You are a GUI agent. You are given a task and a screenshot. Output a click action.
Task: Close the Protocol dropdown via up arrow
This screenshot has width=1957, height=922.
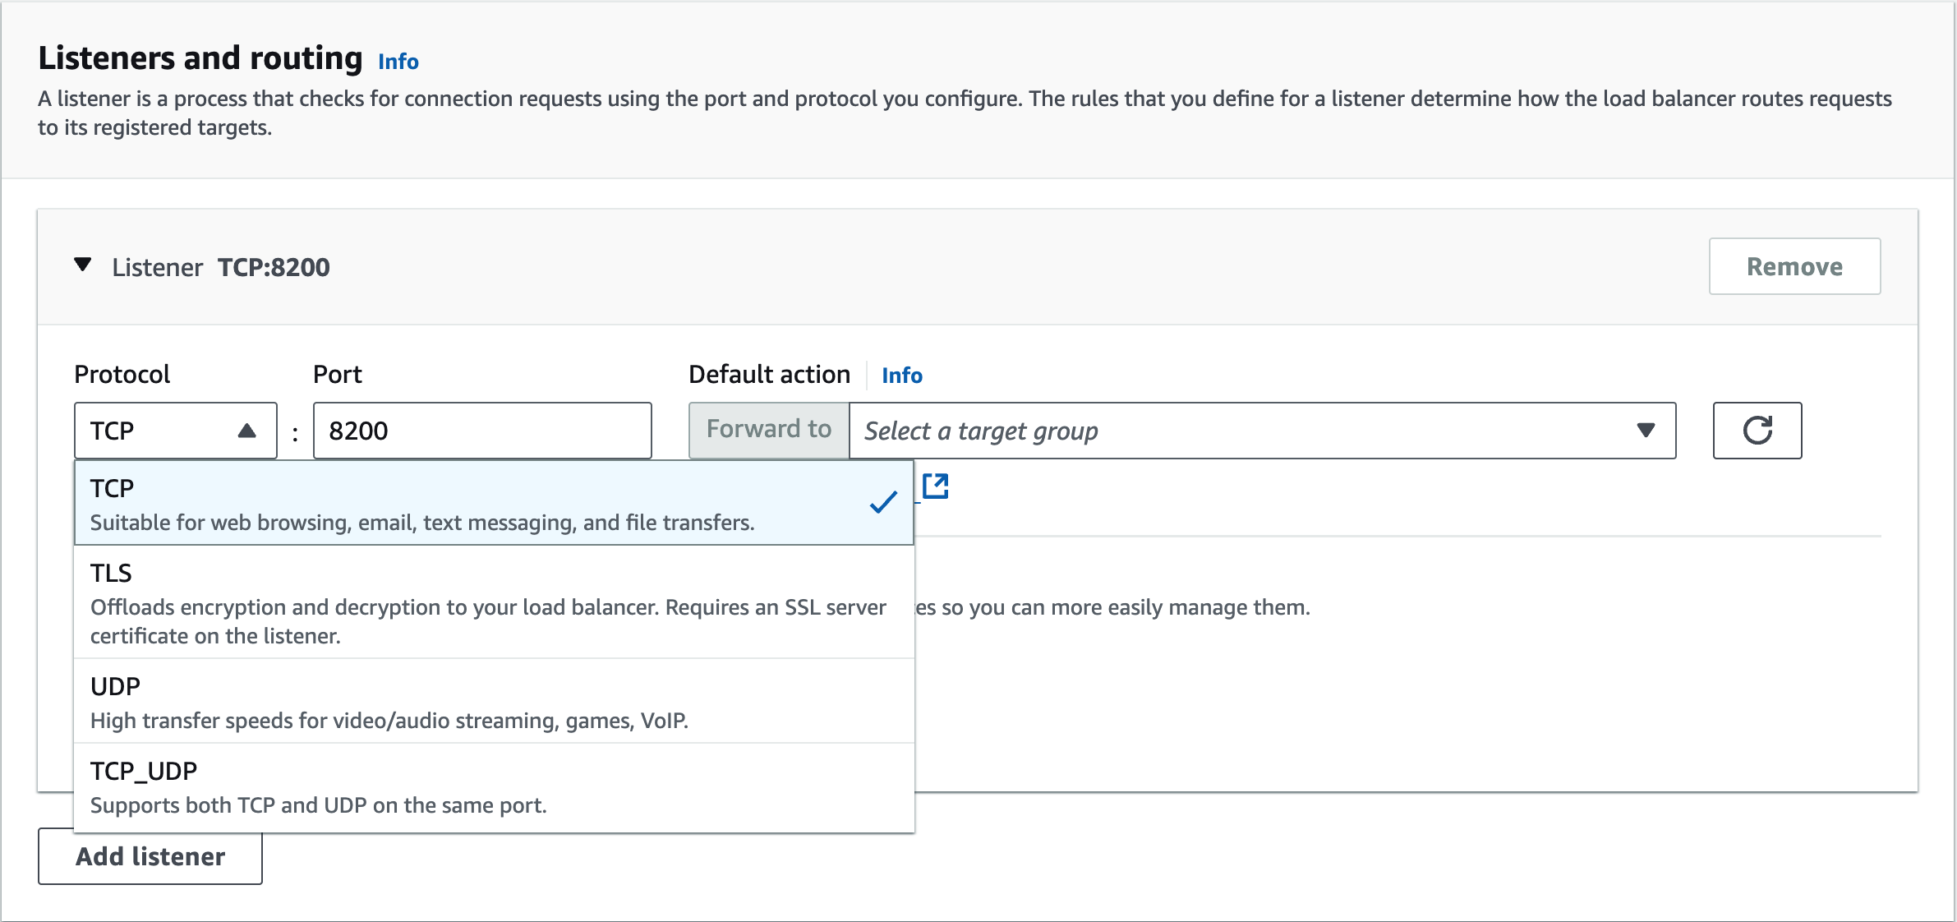pos(246,431)
